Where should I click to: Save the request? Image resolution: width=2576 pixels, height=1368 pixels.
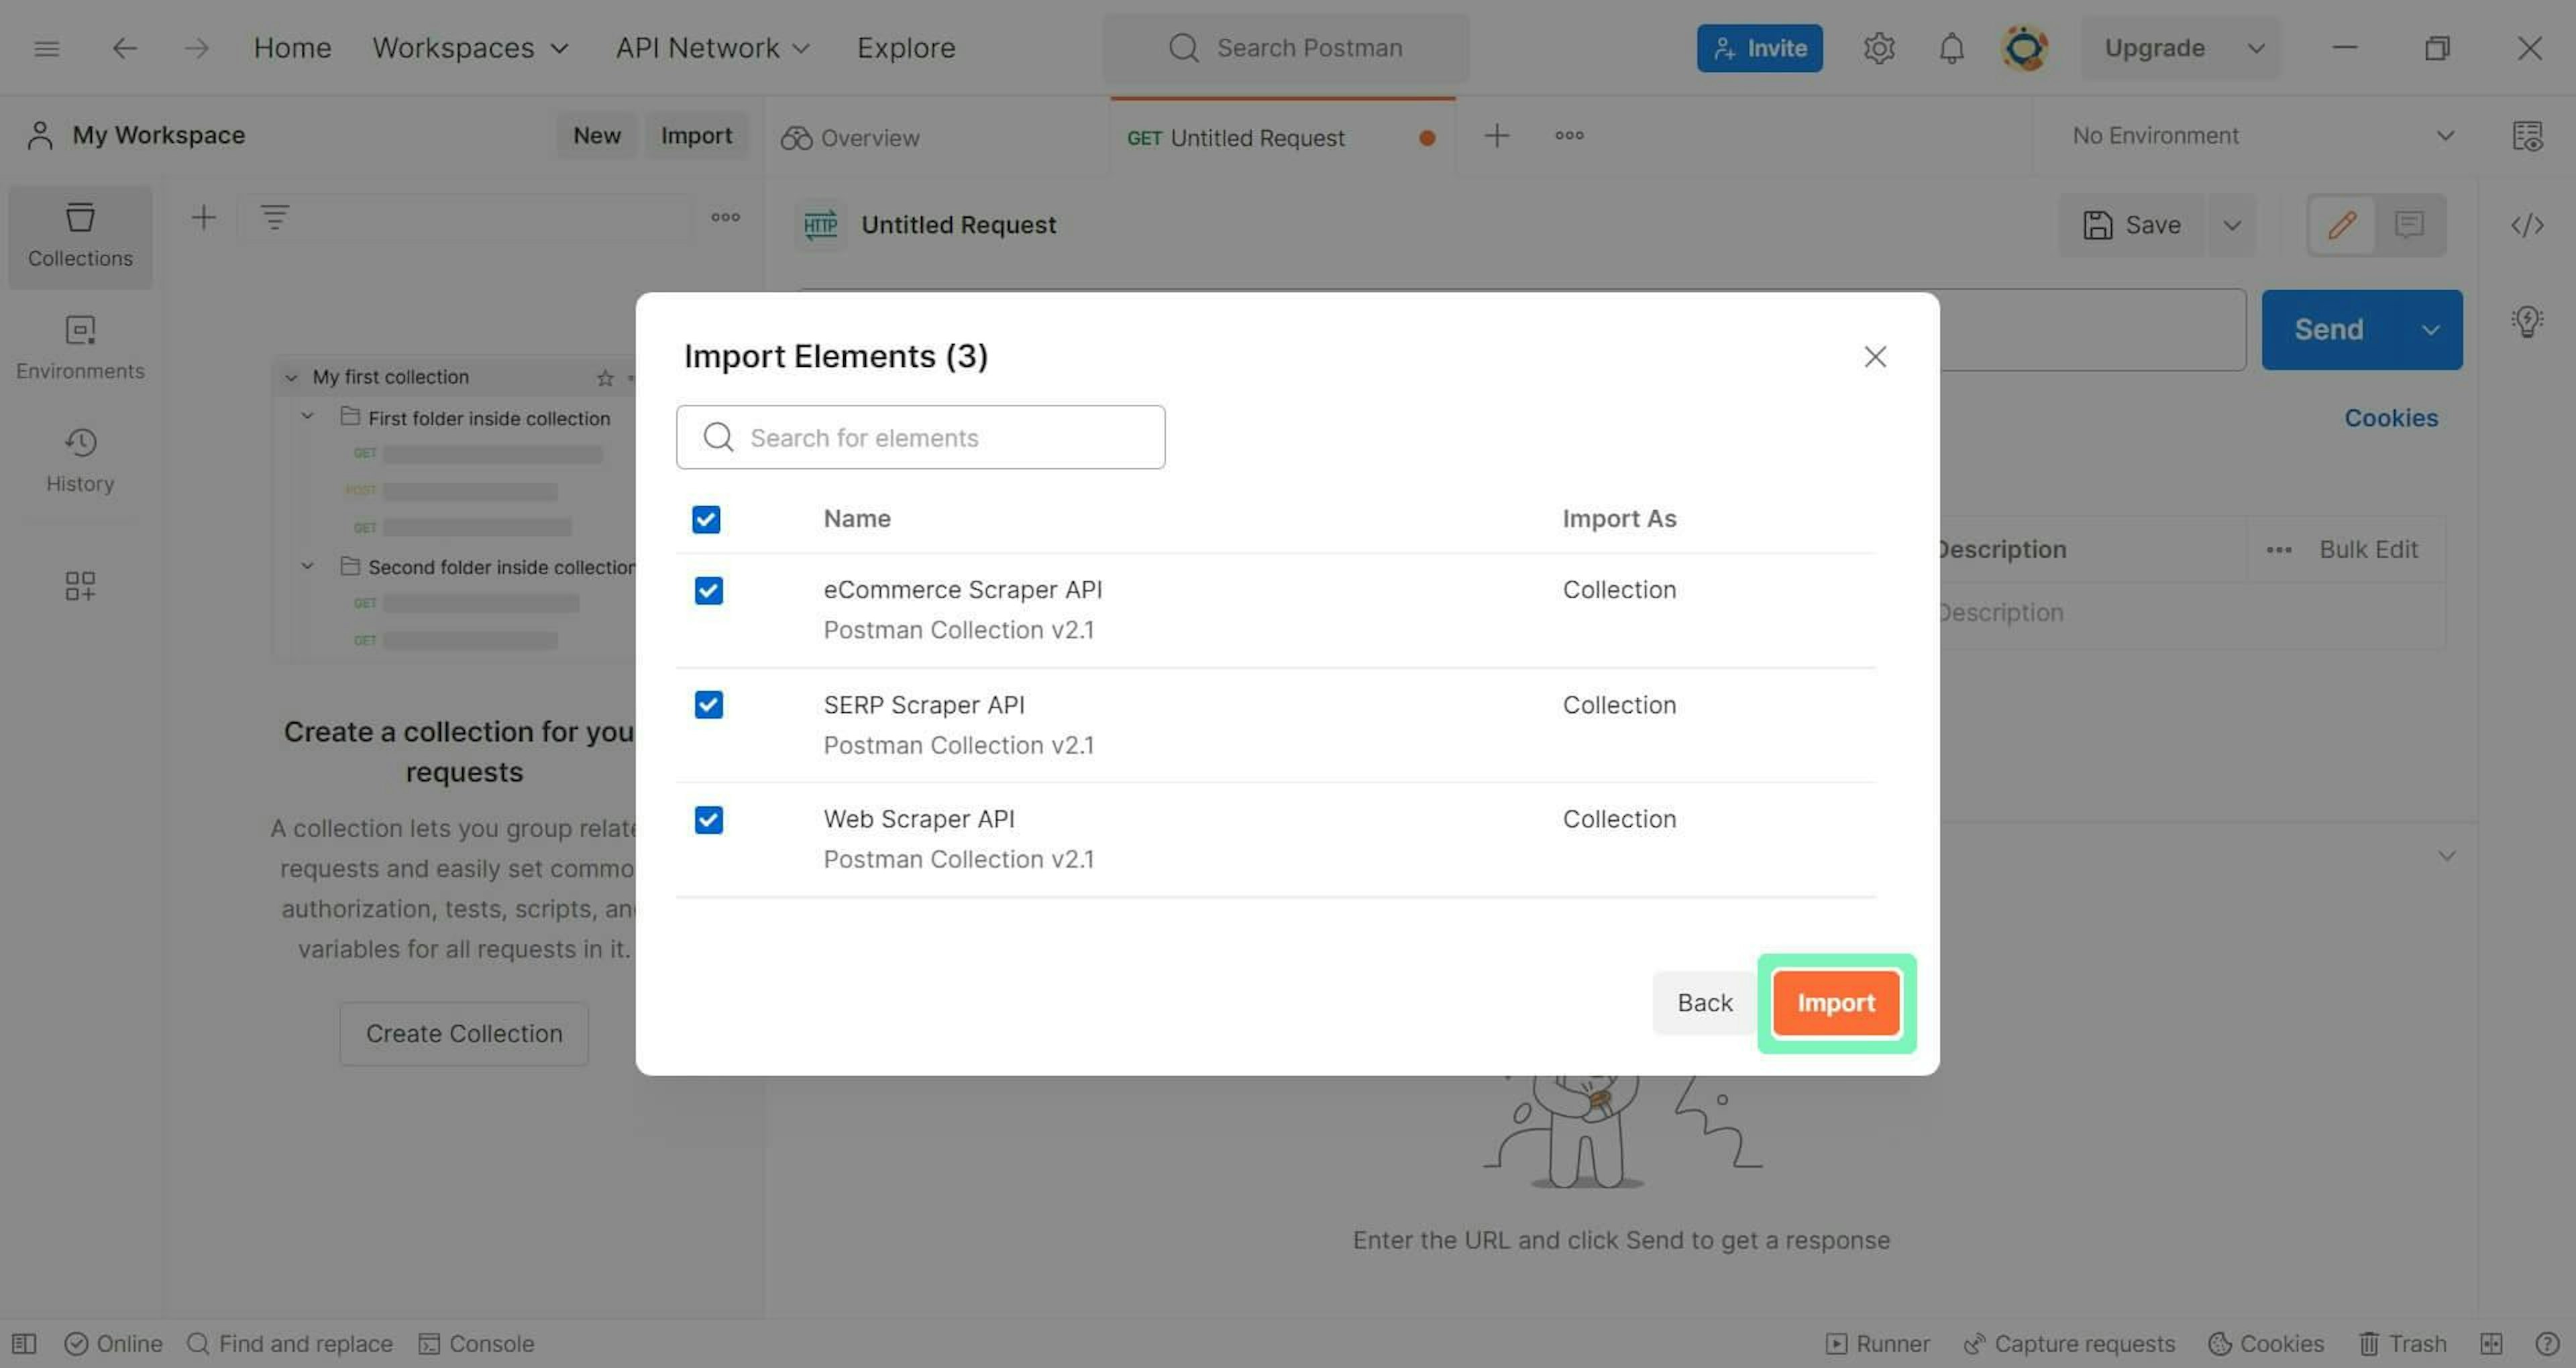(x=2131, y=225)
